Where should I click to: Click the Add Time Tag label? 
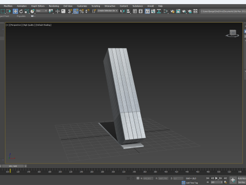pos(192,183)
